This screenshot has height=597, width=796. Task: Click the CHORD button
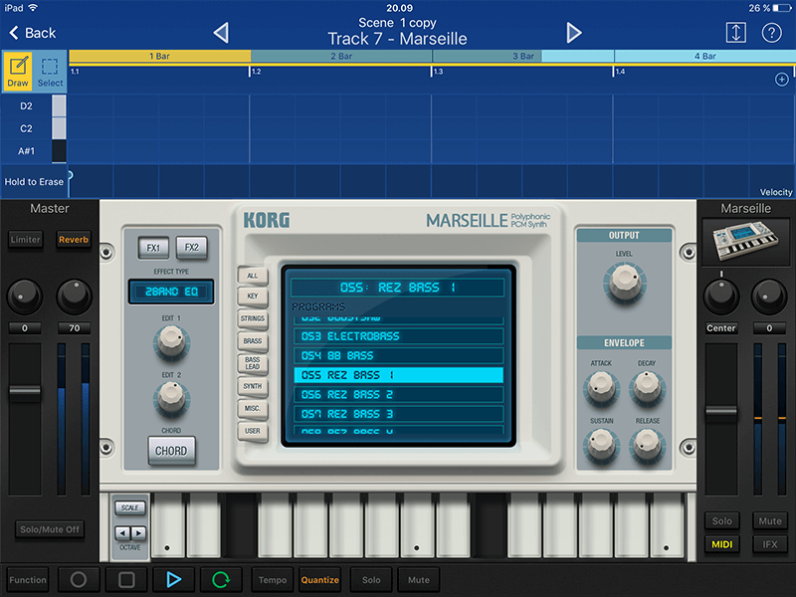171,451
